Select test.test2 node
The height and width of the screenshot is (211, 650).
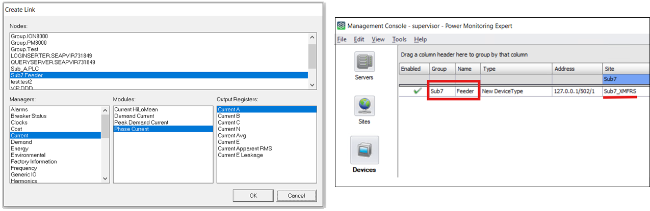point(159,81)
